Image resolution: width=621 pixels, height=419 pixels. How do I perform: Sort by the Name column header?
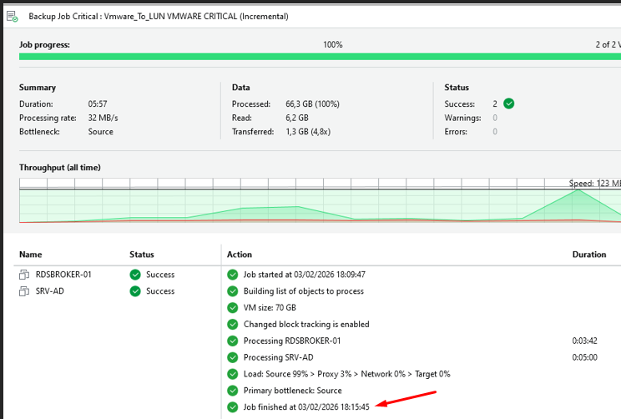(x=31, y=255)
